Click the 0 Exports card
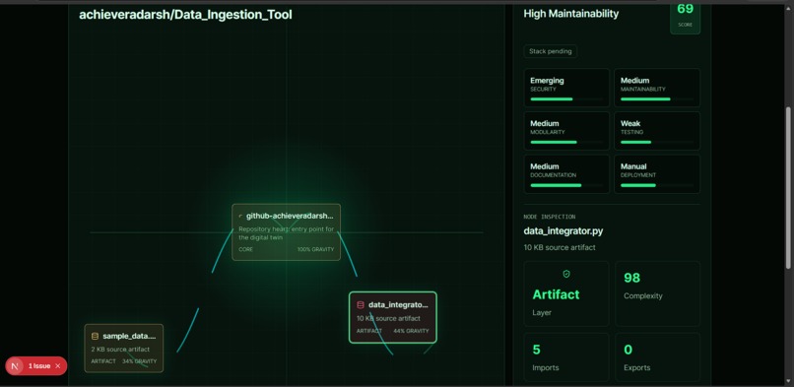The image size is (794, 387). coord(658,357)
